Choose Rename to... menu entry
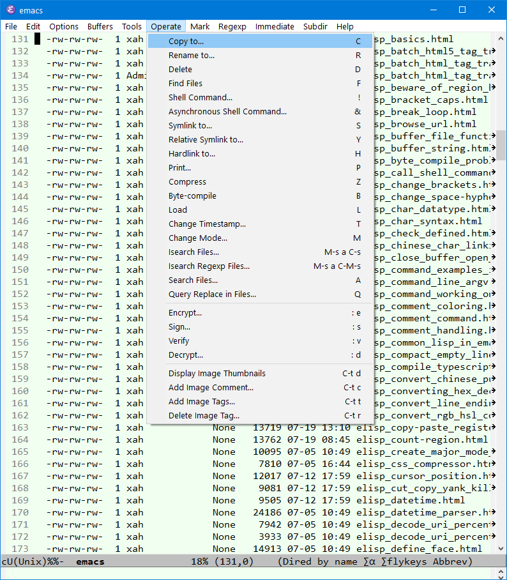The image size is (507, 580). tap(260, 55)
